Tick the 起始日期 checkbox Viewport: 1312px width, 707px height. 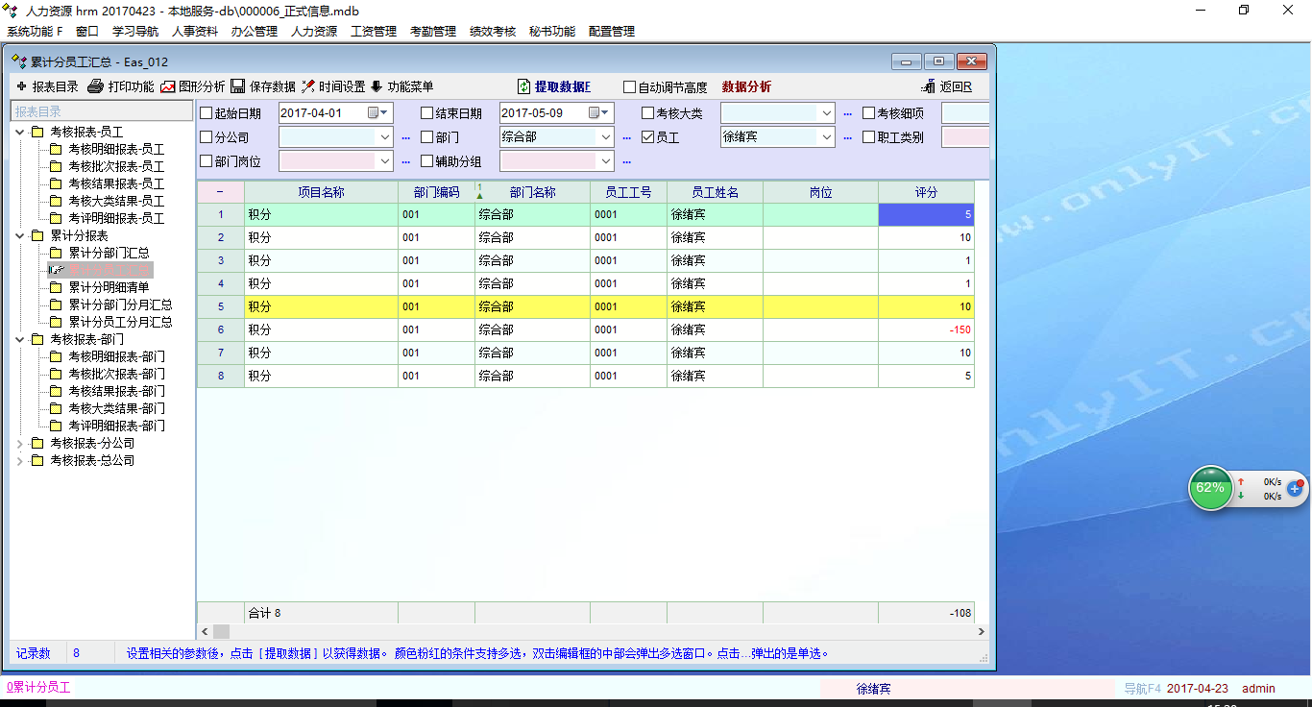(207, 113)
